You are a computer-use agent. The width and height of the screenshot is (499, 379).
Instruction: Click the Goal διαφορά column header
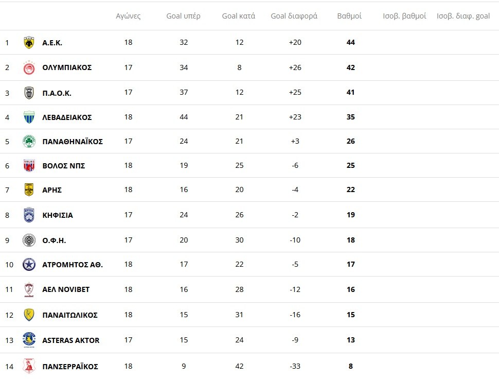[294, 16]
